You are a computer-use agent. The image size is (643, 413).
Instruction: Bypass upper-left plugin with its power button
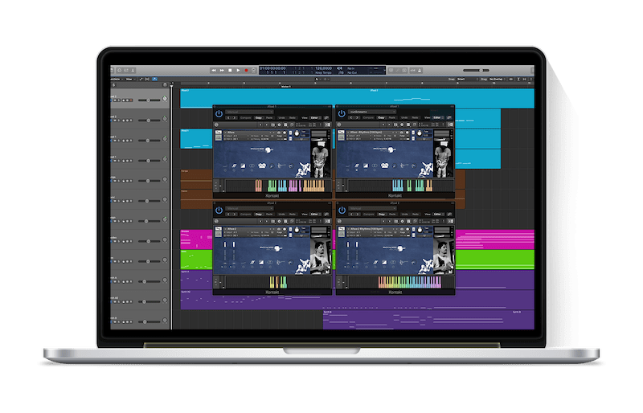click(219, 113)
